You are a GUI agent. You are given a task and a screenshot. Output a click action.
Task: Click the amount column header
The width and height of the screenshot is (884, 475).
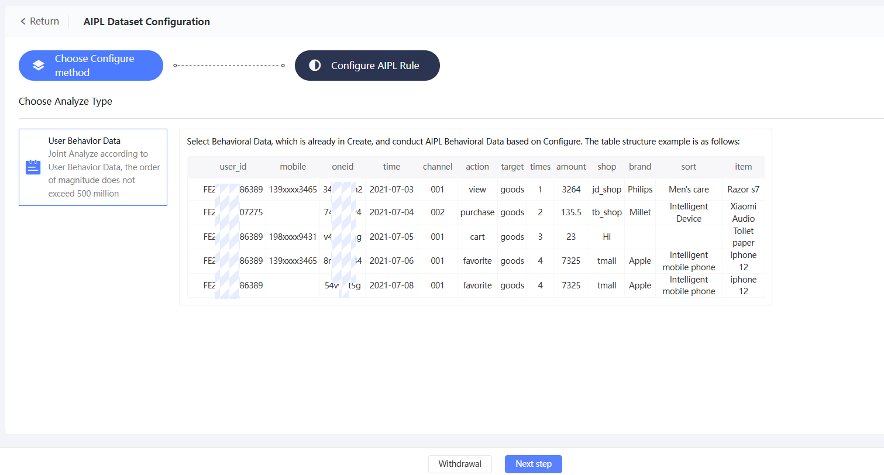[x=571, y=167]
